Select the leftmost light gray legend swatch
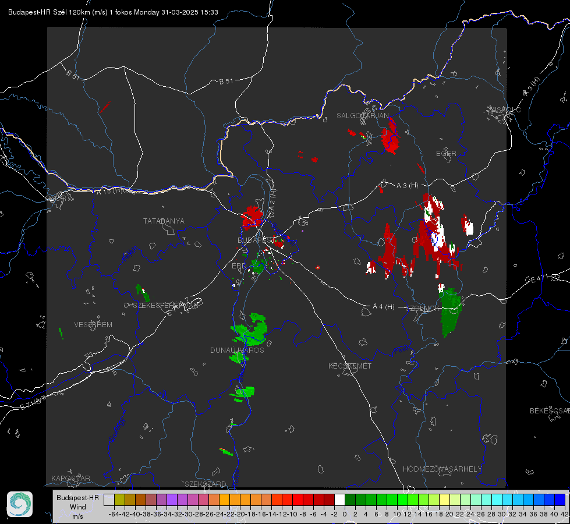The width and height of the screenshot is (570, 524). [109, 500]
